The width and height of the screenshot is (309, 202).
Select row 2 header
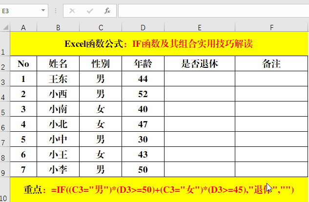tap(5, 63)
